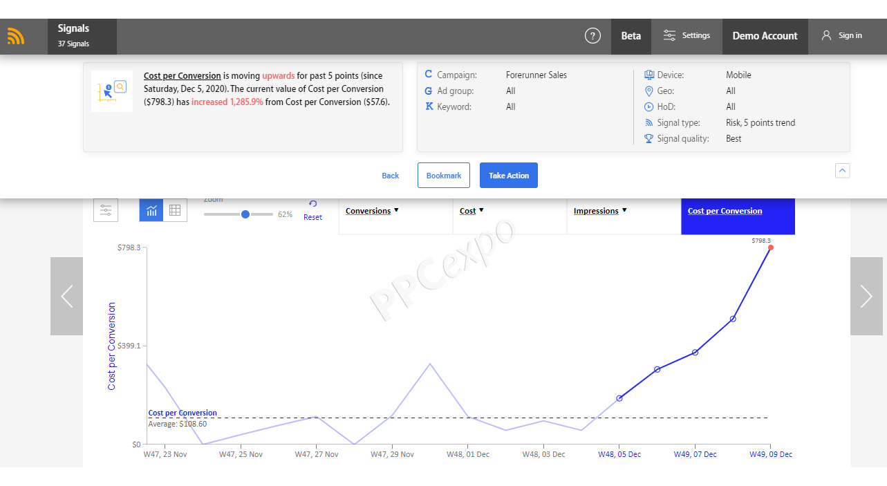Open the Signals tab with 37 Signals
This screenshot has height=486, width=887.
click(82, 36)
